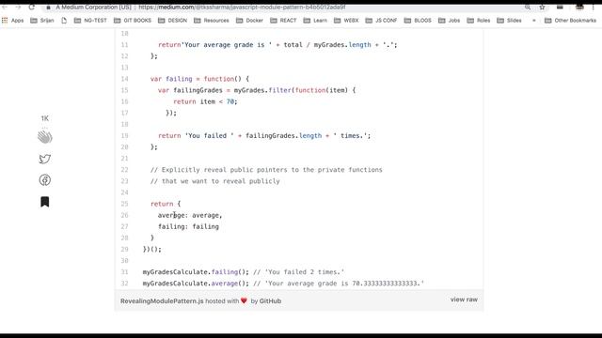Click line number 14 in gist
This screenshot has height=338, width=602.
click(124, 79)
